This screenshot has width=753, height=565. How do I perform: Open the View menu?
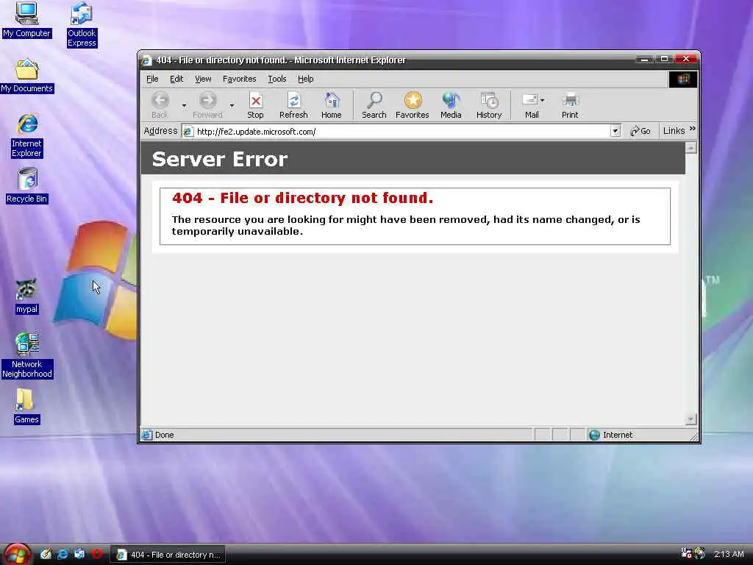click(203, 79)
